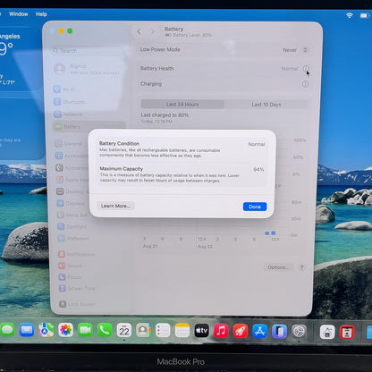Click the Options button in Battery settings
The height and width of the screenshot is (372, 372).
tap(278, 267)
